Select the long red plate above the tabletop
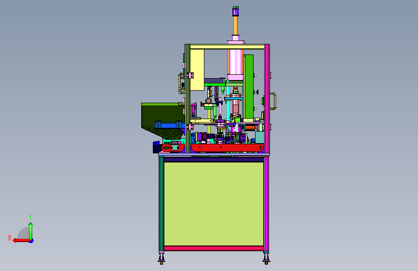This screenshot has width=418, height=271. [x=228, y=148]
